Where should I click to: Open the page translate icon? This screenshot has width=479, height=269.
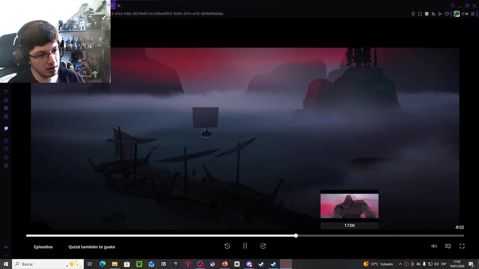pyautogui.click(x=433, y=14)
